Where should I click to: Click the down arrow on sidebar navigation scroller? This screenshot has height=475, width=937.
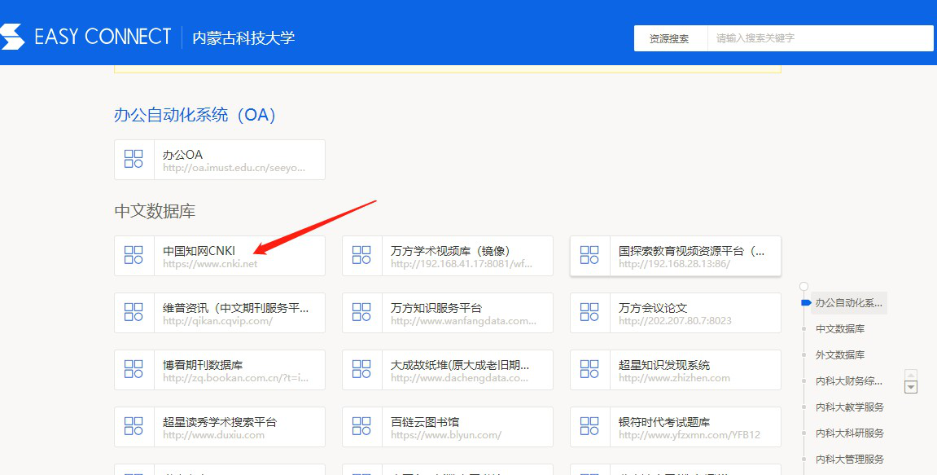coord(911,387)
